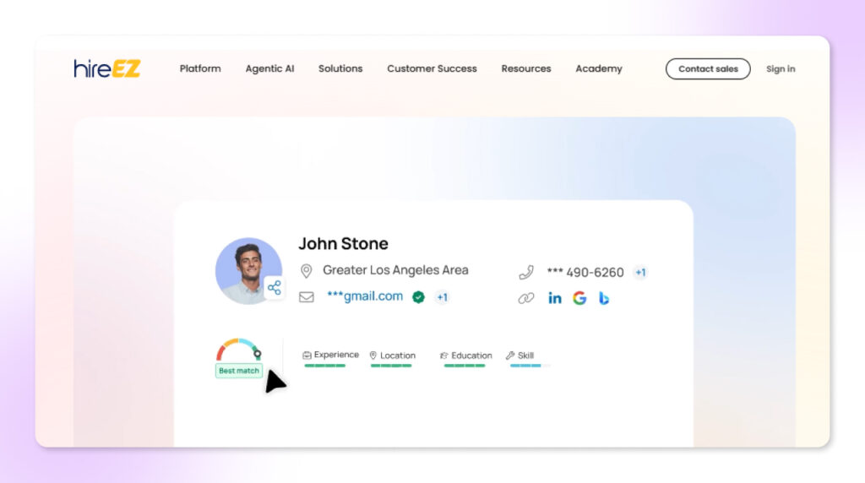Click the Sign in link
Image resolution: width=865 pixels, height=483 pixels.
tap(780, 69)
